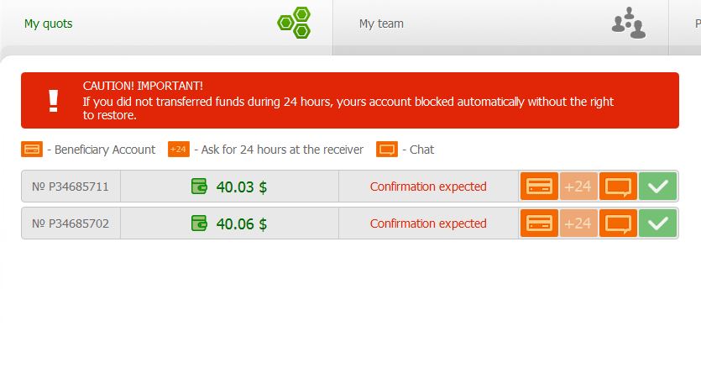Click Confirmation expected status for P34685711

point(428,187)
